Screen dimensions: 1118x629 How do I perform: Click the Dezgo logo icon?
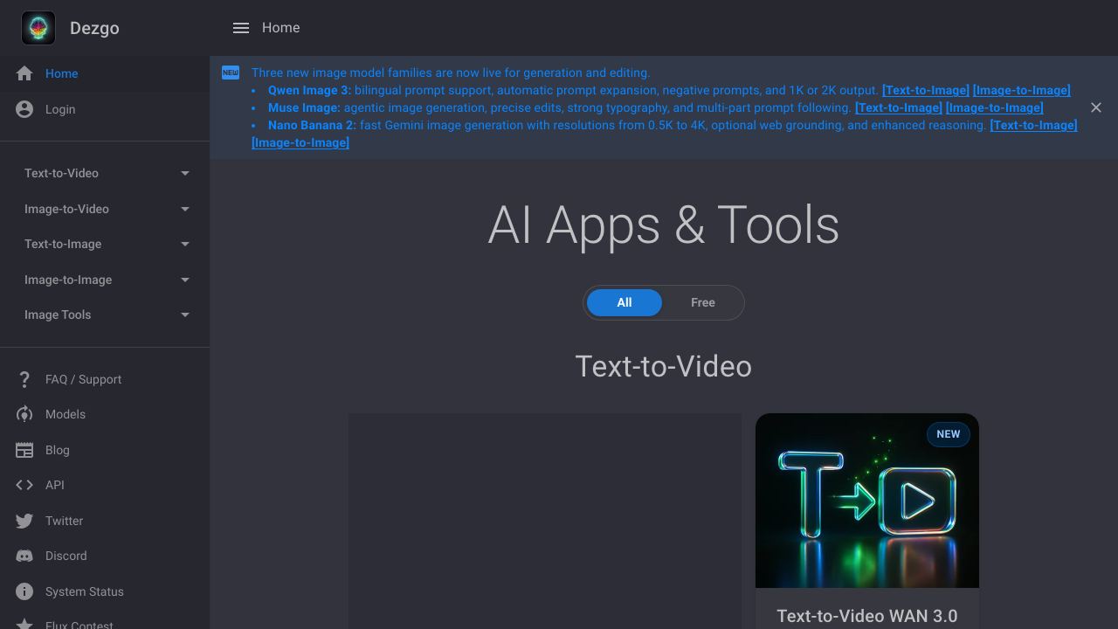point(38,28)
